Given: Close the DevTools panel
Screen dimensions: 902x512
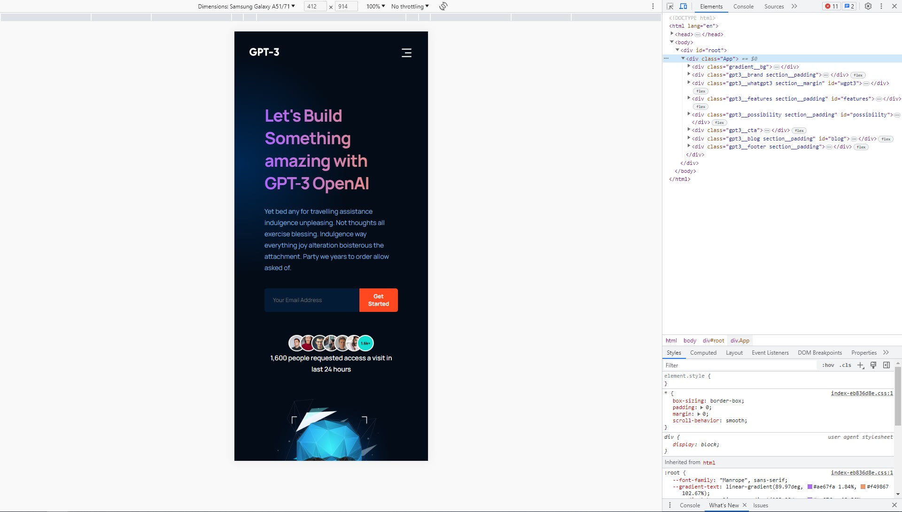Looking at the screenshot, I should click(894, 6).
